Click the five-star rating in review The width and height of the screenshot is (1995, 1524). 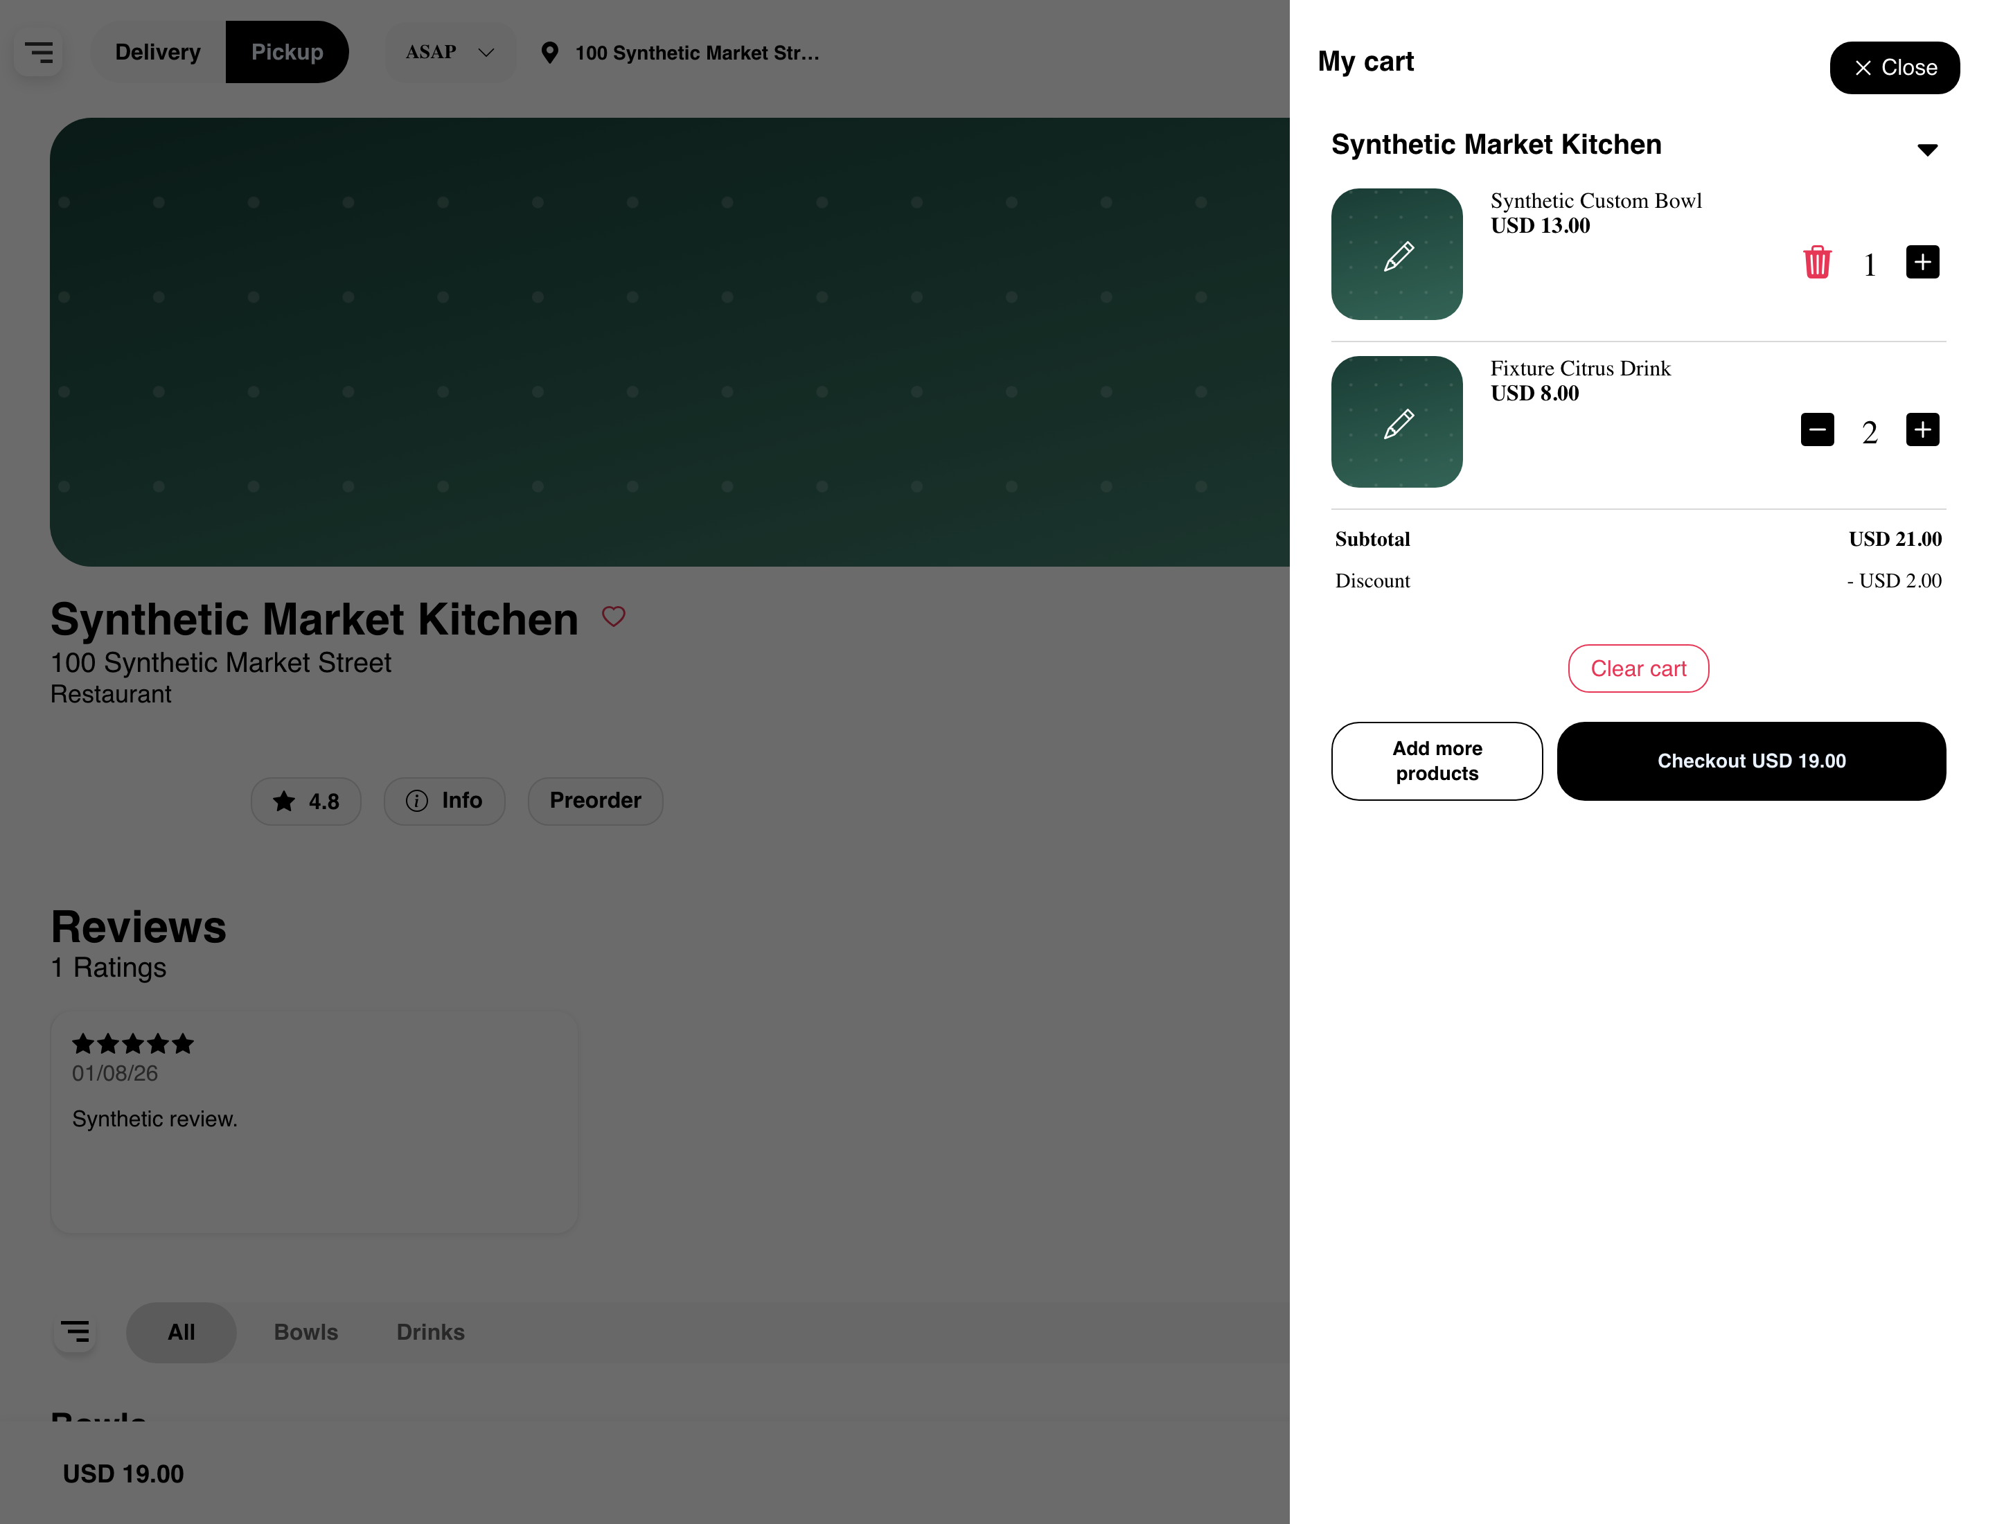(132, 1044)
